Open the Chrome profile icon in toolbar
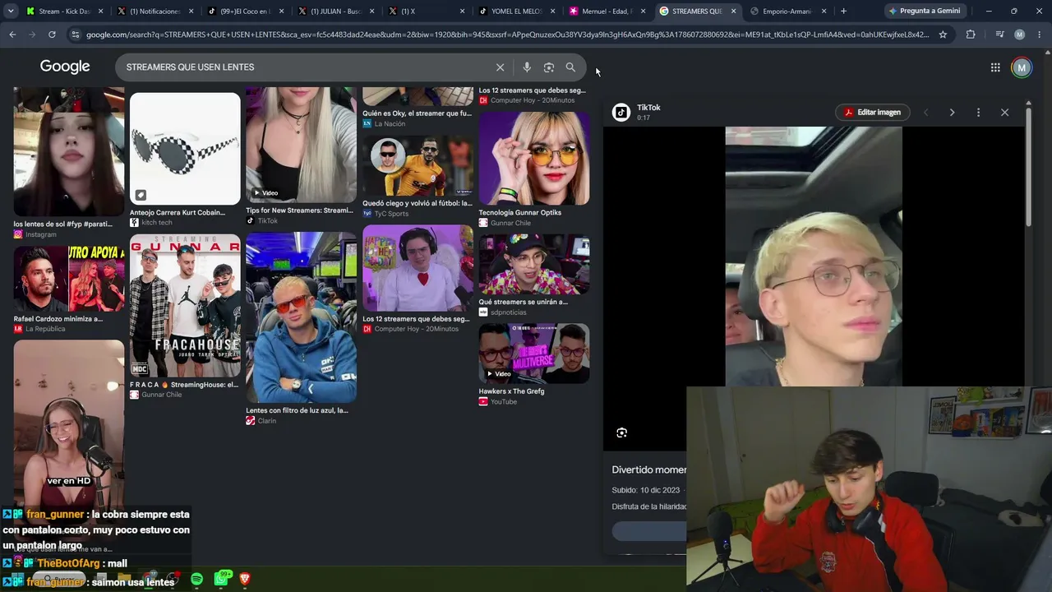Image resolution: width=1052 pixels, height=592 pixels. pos(1019,35)
